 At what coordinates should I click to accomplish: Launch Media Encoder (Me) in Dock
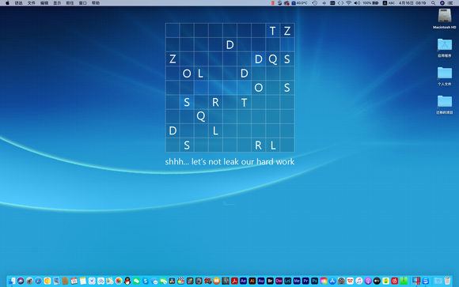point(297,281)
